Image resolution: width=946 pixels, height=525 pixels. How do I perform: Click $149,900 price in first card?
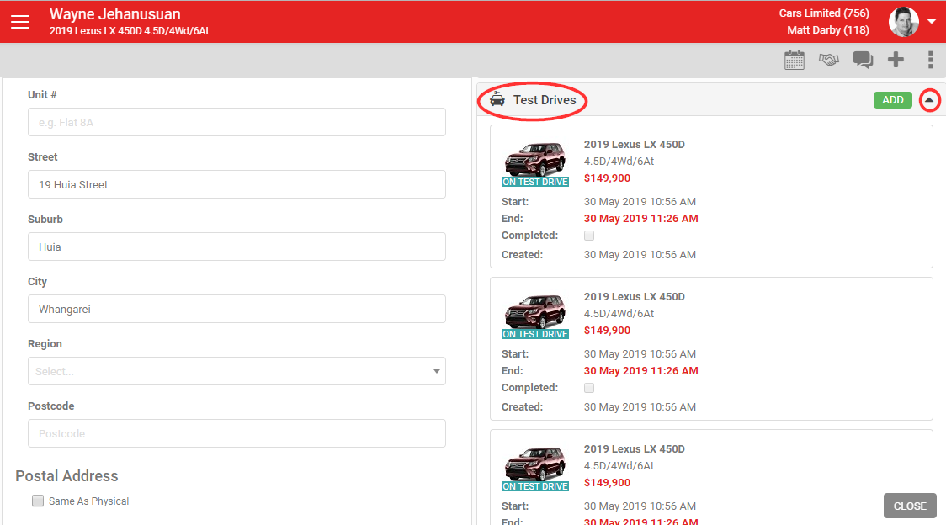click(607, 178)
